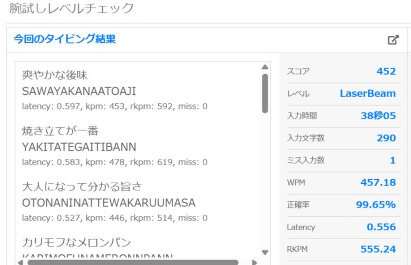Click the romaji SAWAYAKANAATOAJI

[79, 91]
